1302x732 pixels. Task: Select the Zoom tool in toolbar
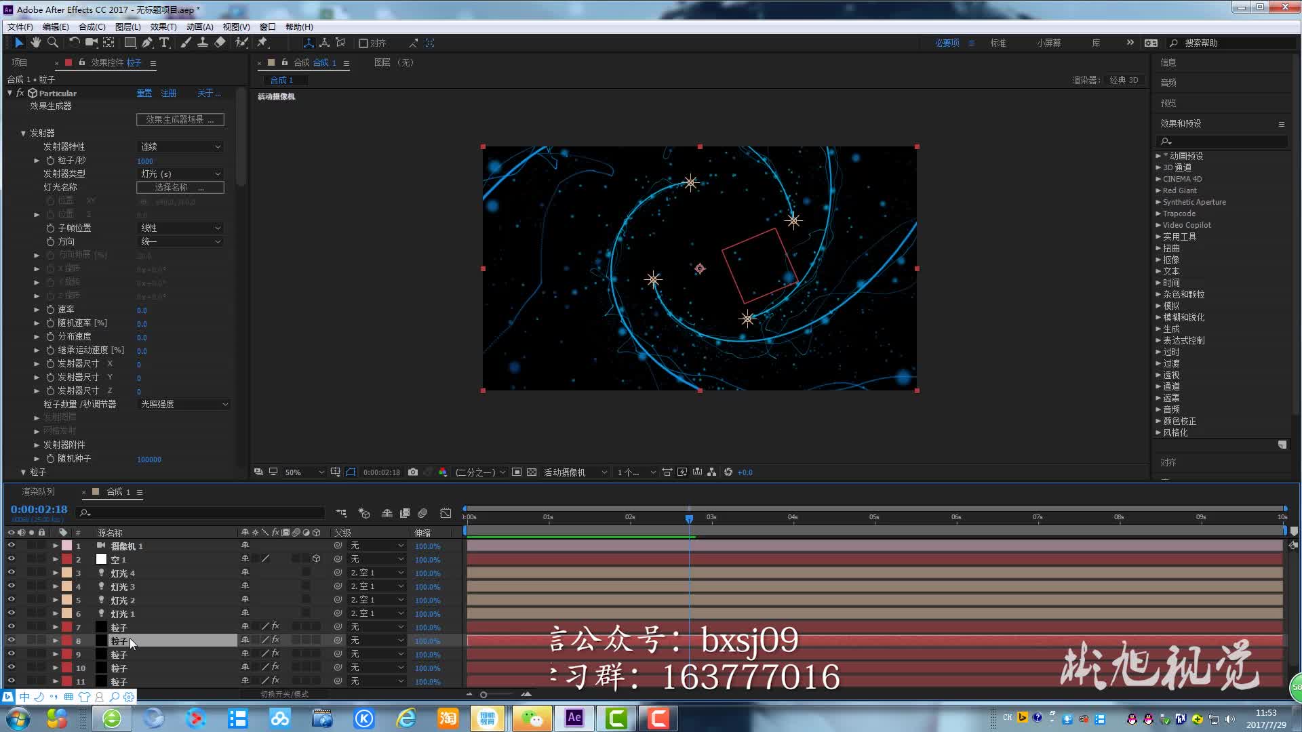coord(52,43)
